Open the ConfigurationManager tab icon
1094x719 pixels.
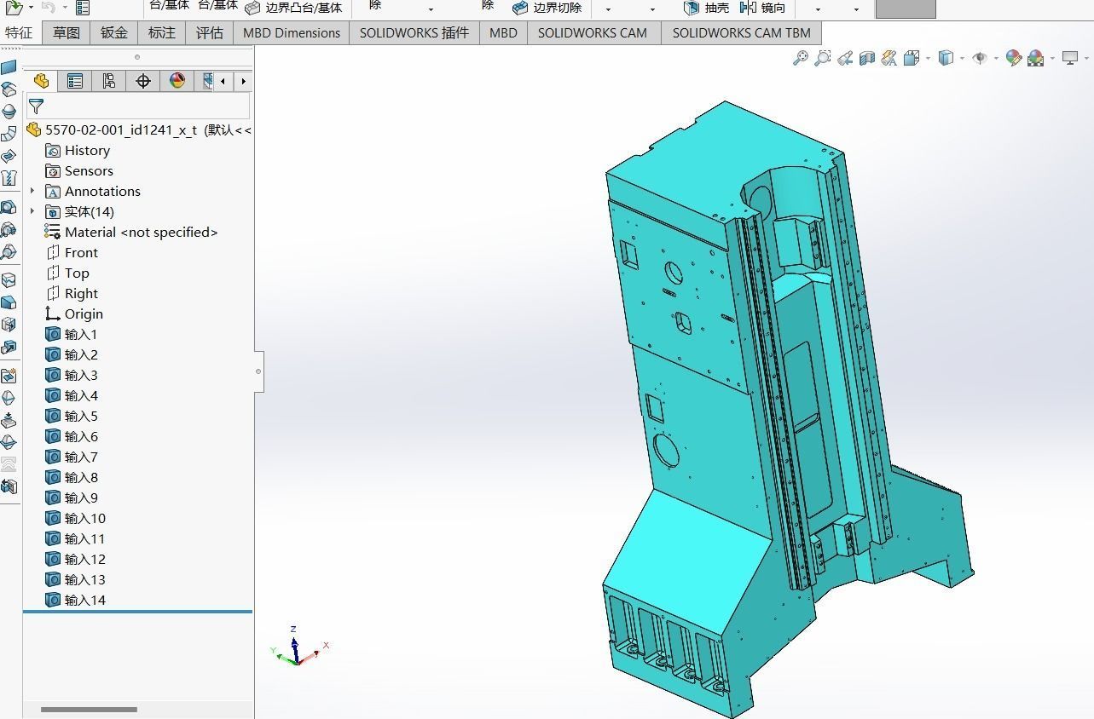(x=109, y=81)
